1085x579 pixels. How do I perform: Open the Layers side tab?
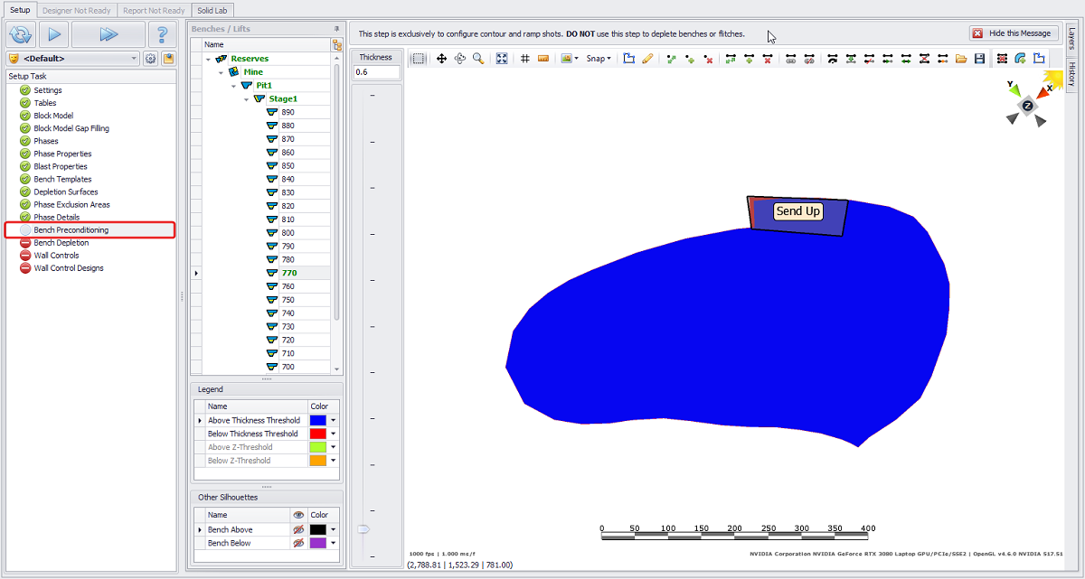pyautogui.click(x=1071, y=40)
